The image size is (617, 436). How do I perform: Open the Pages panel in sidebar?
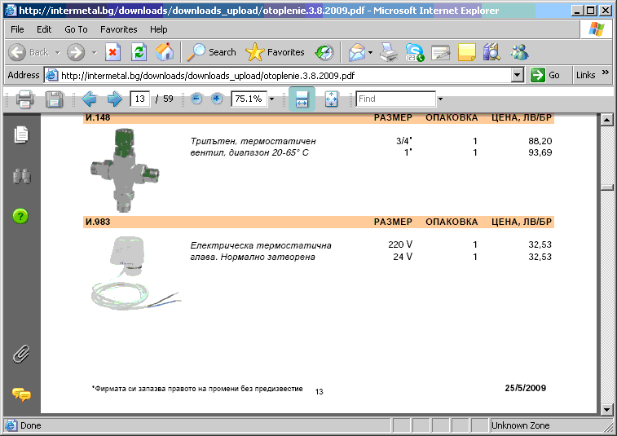(x=21, y=134)
